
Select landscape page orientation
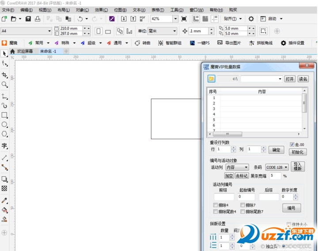click(x=108, y=31)
